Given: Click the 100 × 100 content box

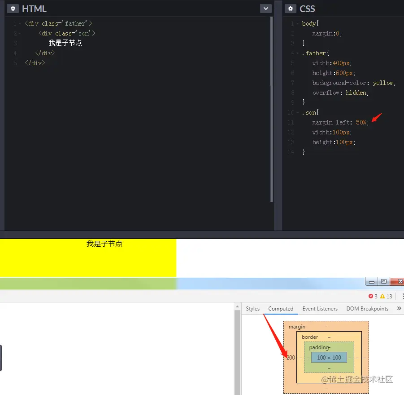Looking at the screenshot, I should click(329, 358).
